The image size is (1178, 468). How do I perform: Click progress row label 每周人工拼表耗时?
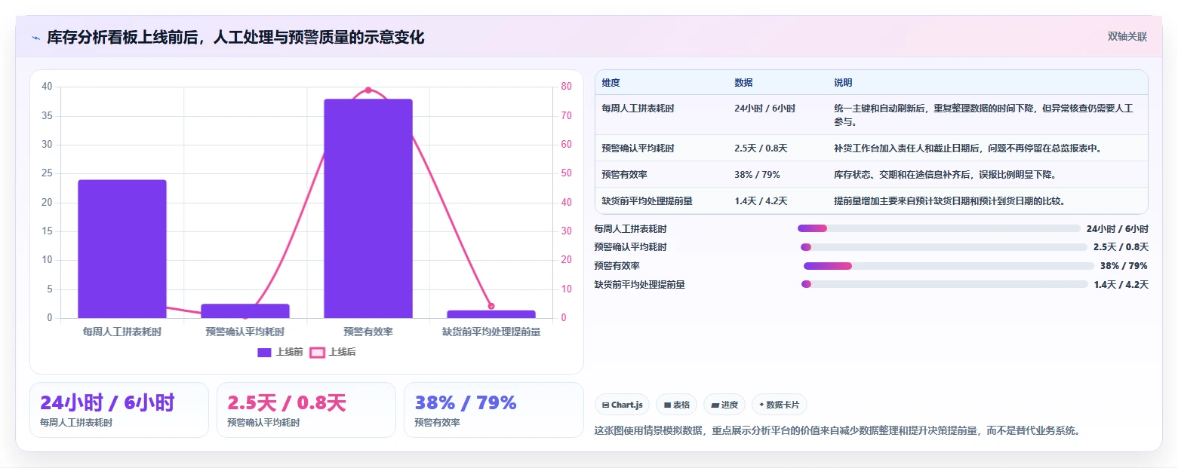(x=631, y=228)
